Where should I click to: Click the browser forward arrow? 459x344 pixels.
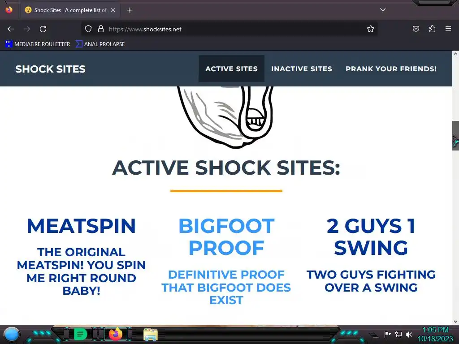[x=27, y=29]
